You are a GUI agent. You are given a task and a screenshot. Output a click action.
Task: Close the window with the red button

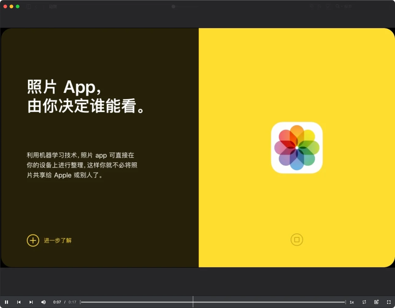point(5,6)
